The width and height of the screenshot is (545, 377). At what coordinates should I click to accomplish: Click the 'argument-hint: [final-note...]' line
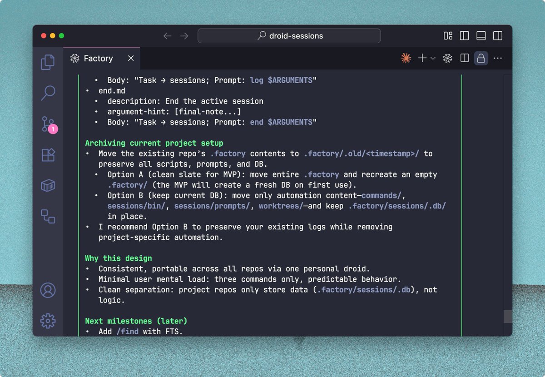pos(174,112)
